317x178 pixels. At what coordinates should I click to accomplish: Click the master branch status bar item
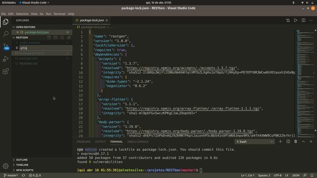(x=11, y=176)
